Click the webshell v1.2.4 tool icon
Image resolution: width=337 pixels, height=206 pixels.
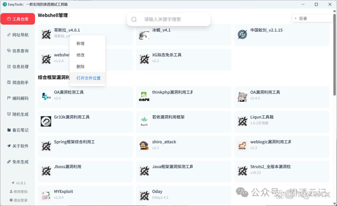coord(46,59)
